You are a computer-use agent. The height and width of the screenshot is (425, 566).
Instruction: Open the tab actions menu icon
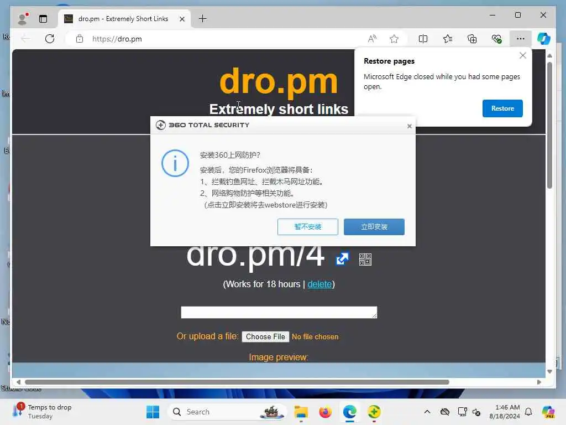coord(43,19)
